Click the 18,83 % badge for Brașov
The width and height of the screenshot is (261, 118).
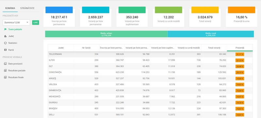coord(240,109)
